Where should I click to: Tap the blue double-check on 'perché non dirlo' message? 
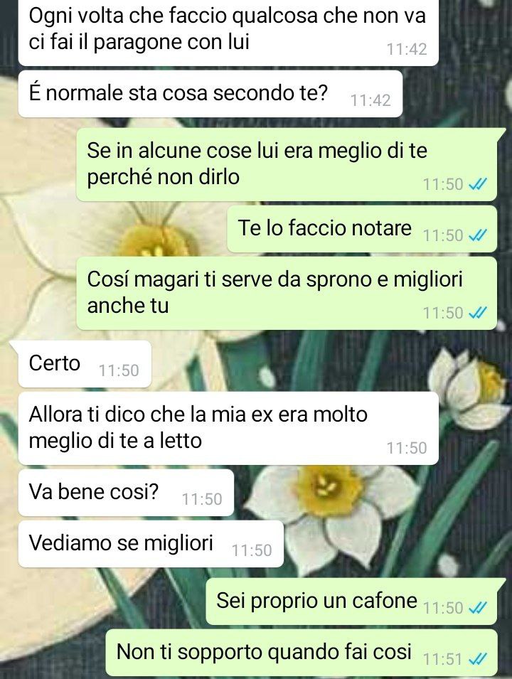(478, 184)
